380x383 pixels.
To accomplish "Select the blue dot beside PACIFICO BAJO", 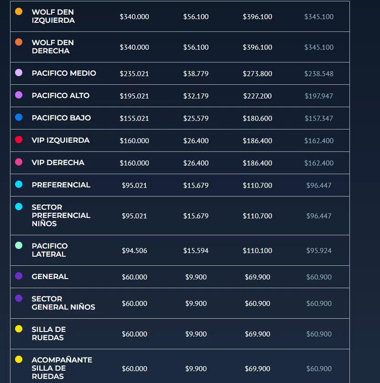I will click(x=19, y=118).
